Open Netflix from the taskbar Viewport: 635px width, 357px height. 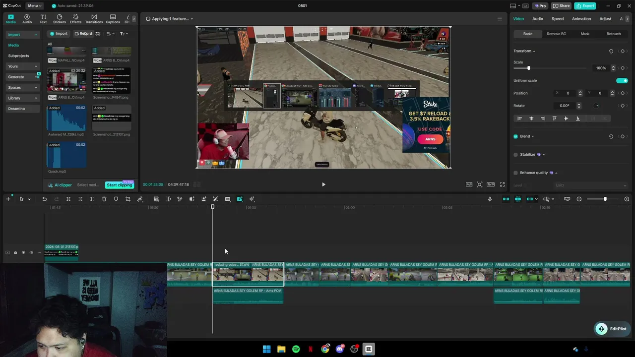click(x=311, y=349)
